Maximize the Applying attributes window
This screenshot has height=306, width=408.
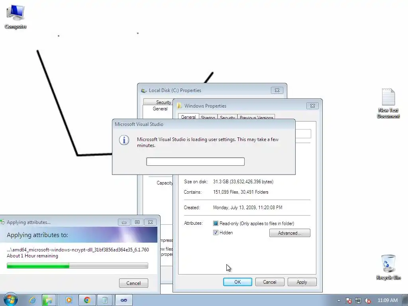point(137,222)
